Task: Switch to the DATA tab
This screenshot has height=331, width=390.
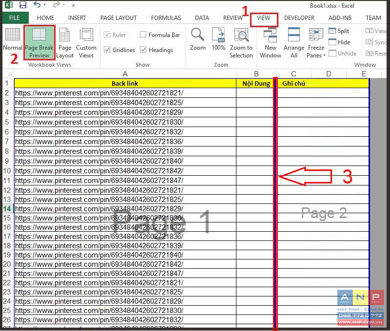Action: (x=202, y=18)
